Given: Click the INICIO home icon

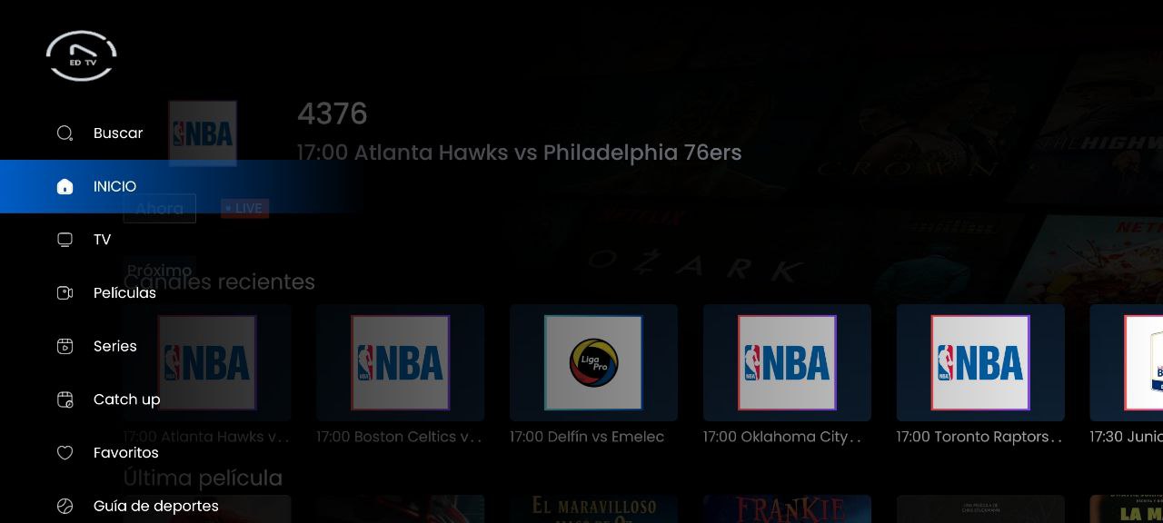Looking at the screenshot, I should click(x=65, y=186).
